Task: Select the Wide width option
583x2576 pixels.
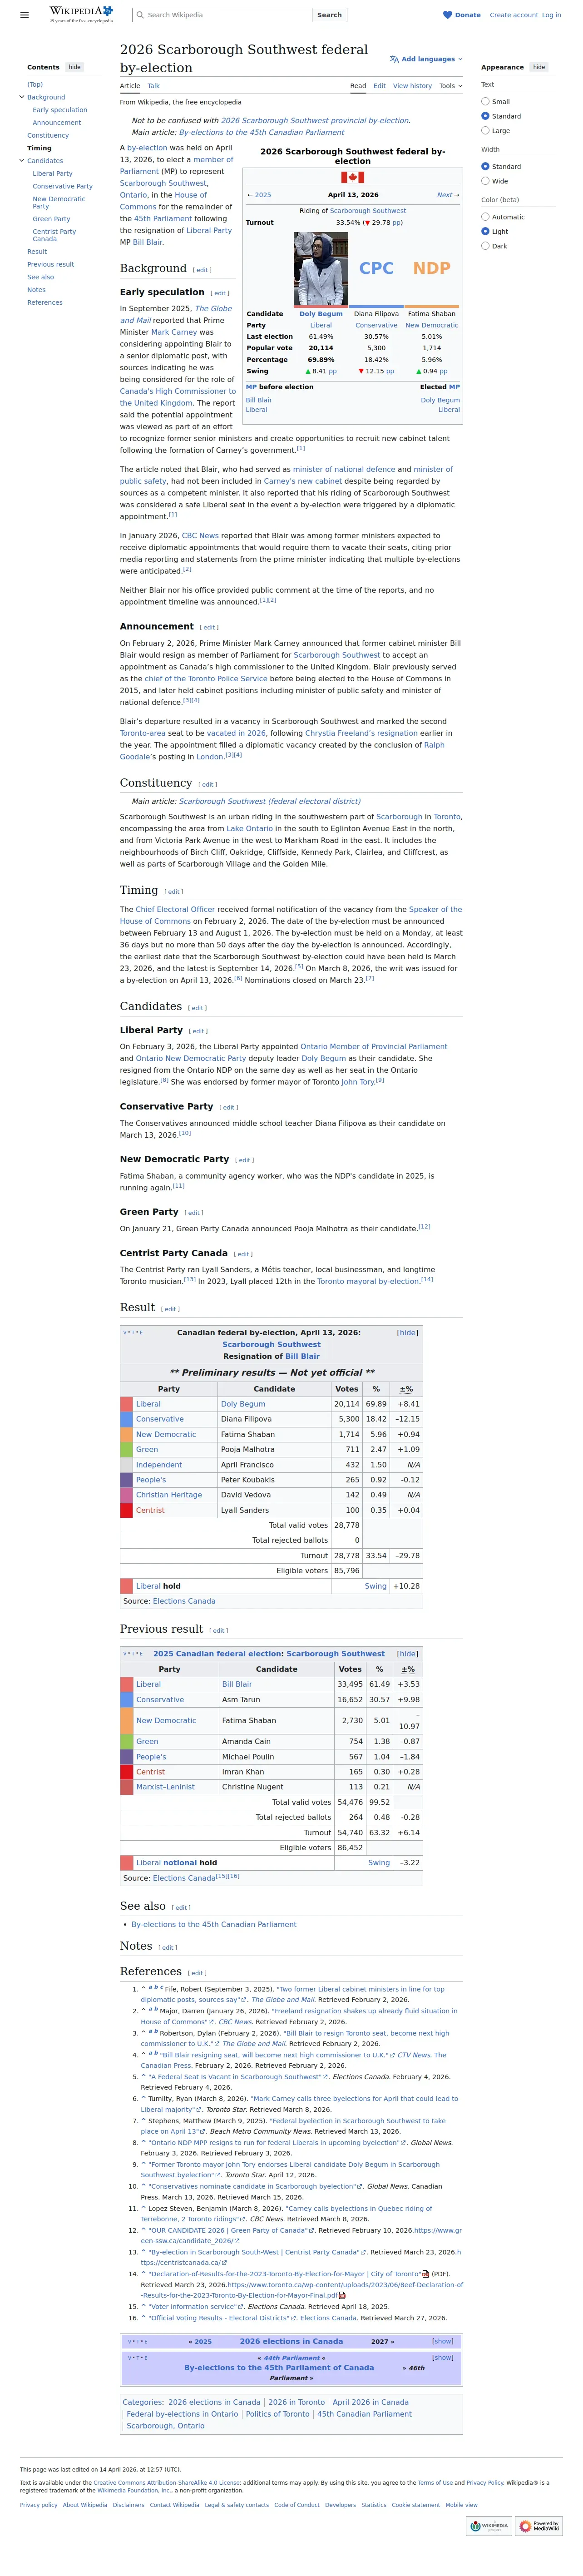Action: [486, 181]
